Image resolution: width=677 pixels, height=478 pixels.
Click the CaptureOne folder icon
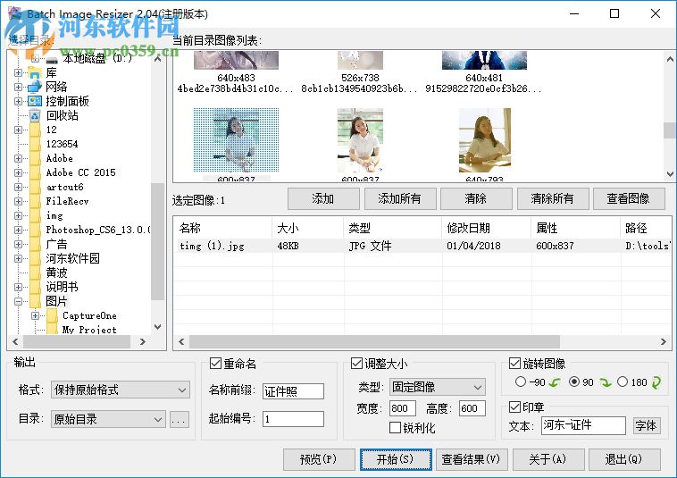52,315
